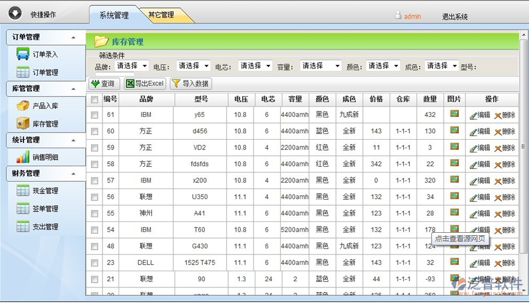
Task: Toggle the select-all checkbox in table header
Action: pos(94,100)
